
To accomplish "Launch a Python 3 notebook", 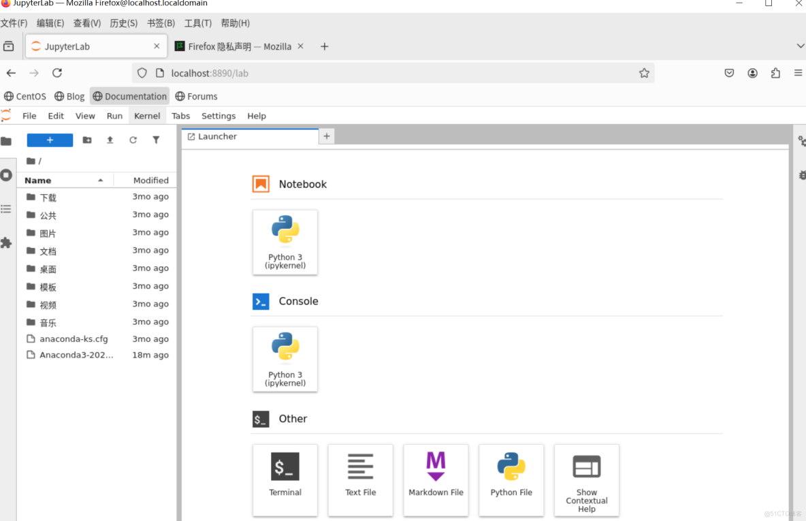I will coord(285,242).
